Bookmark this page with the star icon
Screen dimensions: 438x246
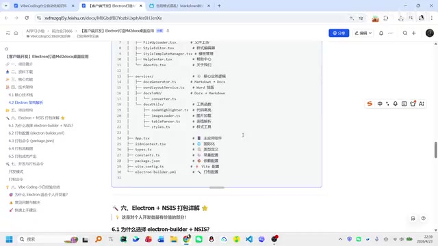[361, 18]
